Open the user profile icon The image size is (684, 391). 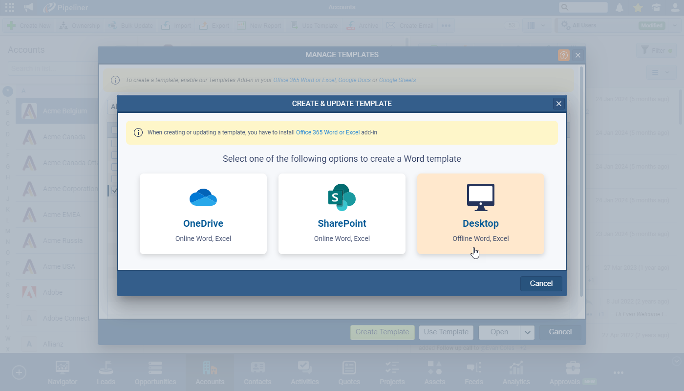[x=674, y=7]
